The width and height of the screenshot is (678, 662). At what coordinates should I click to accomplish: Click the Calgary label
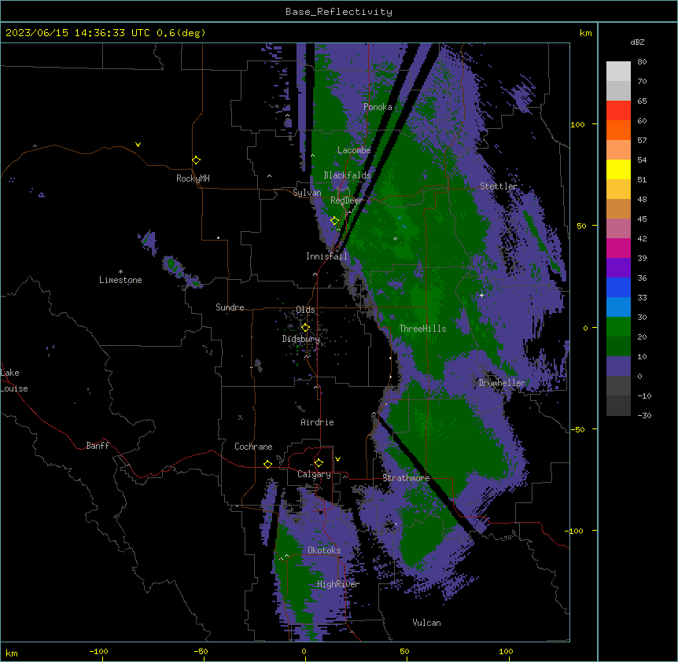[314, 474]
